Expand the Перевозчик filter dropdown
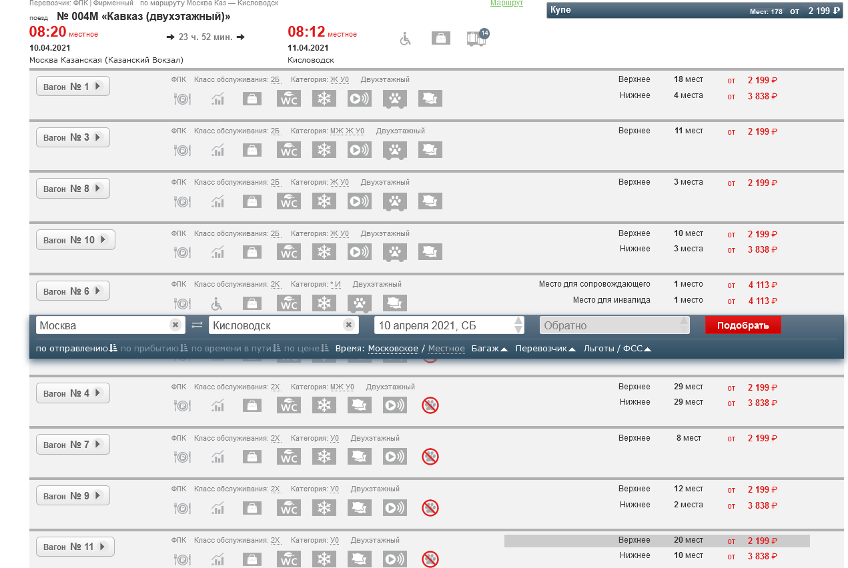This screenshot has height=568, width=848. (x=545, y=349)
